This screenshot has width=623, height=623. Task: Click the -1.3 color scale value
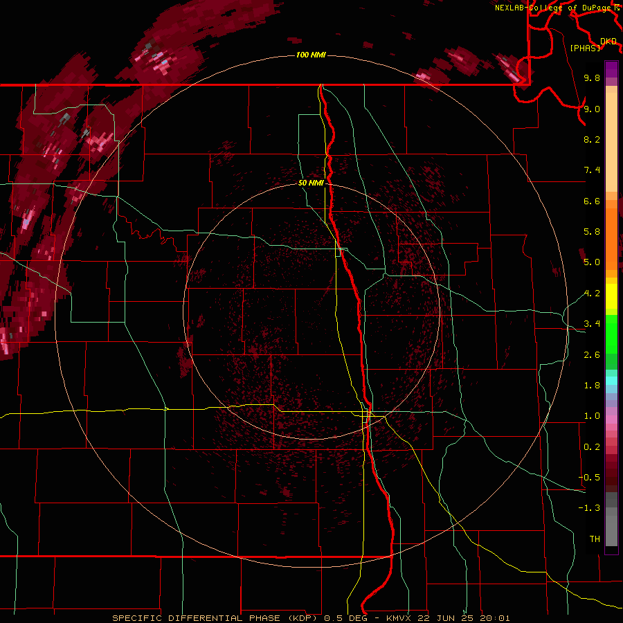(x=589, y=508)
